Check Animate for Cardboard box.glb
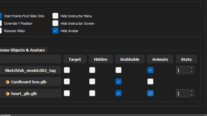 click(150, 81)
